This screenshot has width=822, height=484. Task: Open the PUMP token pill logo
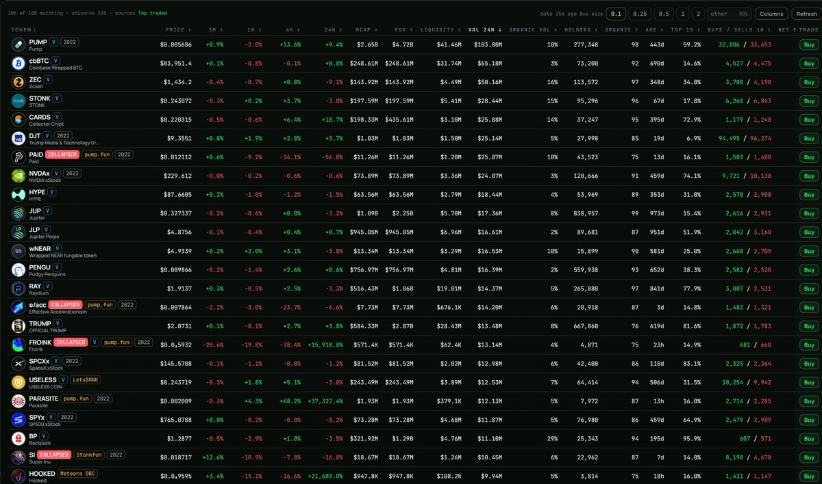click(x=18, y=44)
